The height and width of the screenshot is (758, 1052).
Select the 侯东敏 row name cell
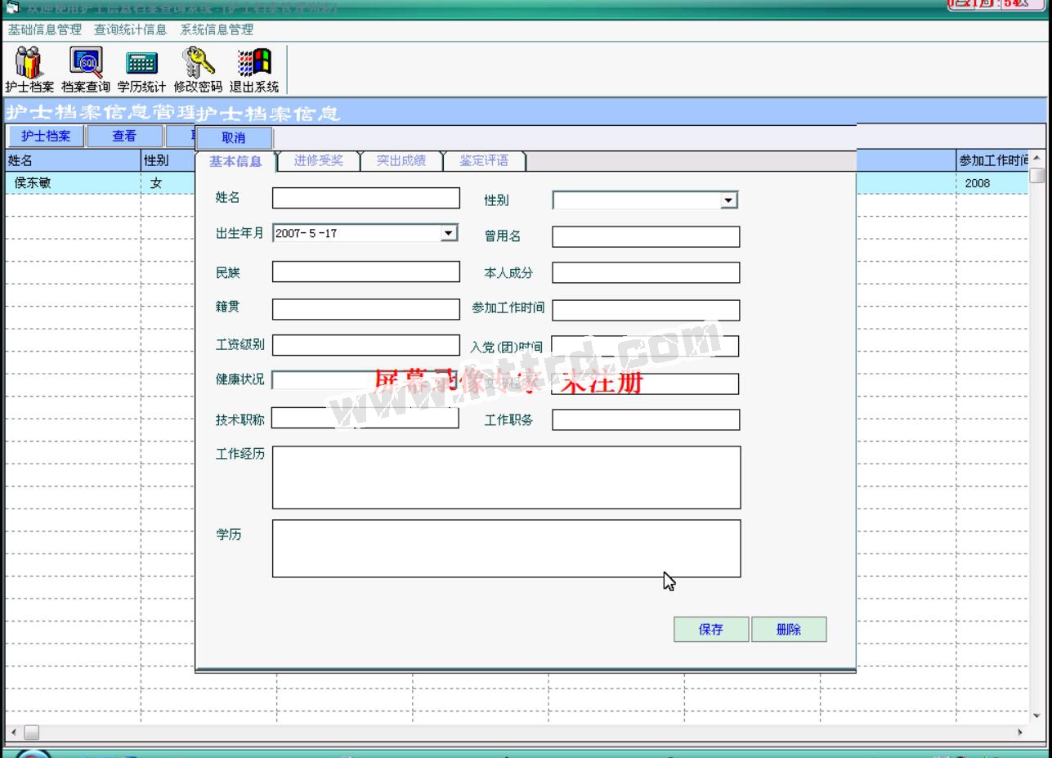(72, 183)
